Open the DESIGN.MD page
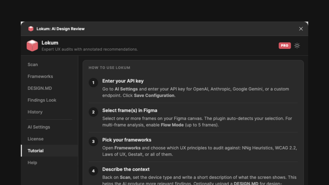Viewport: 329px width, 185px height. point(40,88)
